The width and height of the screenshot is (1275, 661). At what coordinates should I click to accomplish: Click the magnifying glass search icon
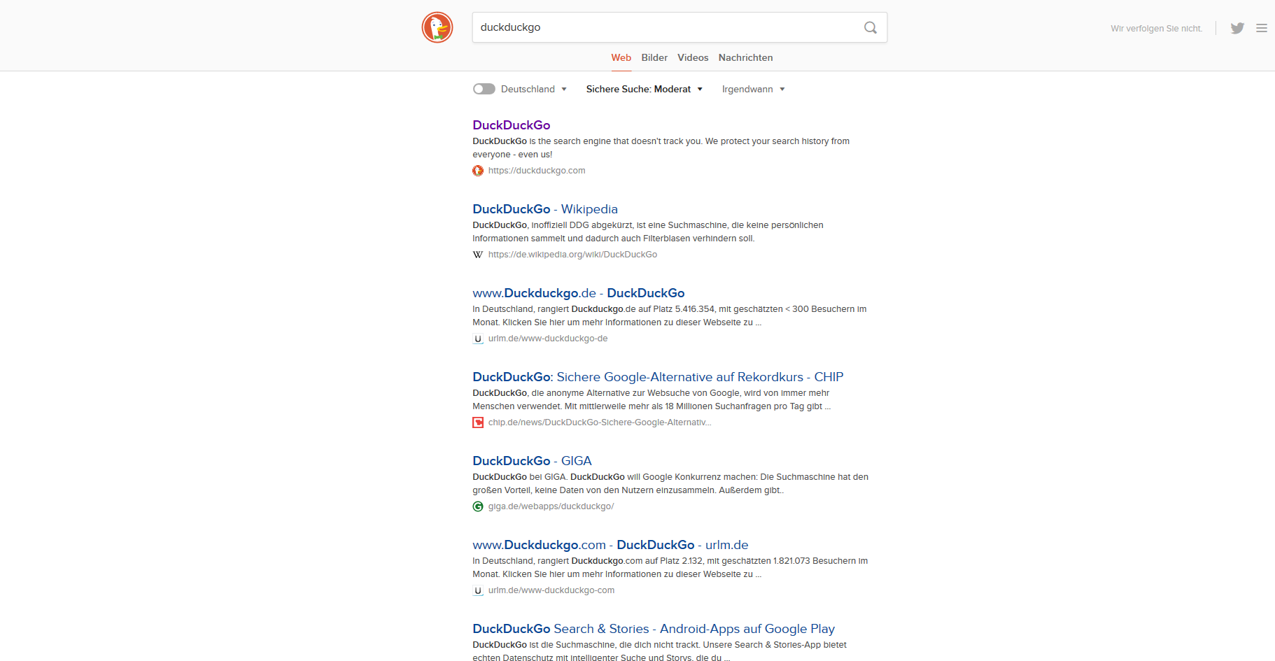(870, 27)
